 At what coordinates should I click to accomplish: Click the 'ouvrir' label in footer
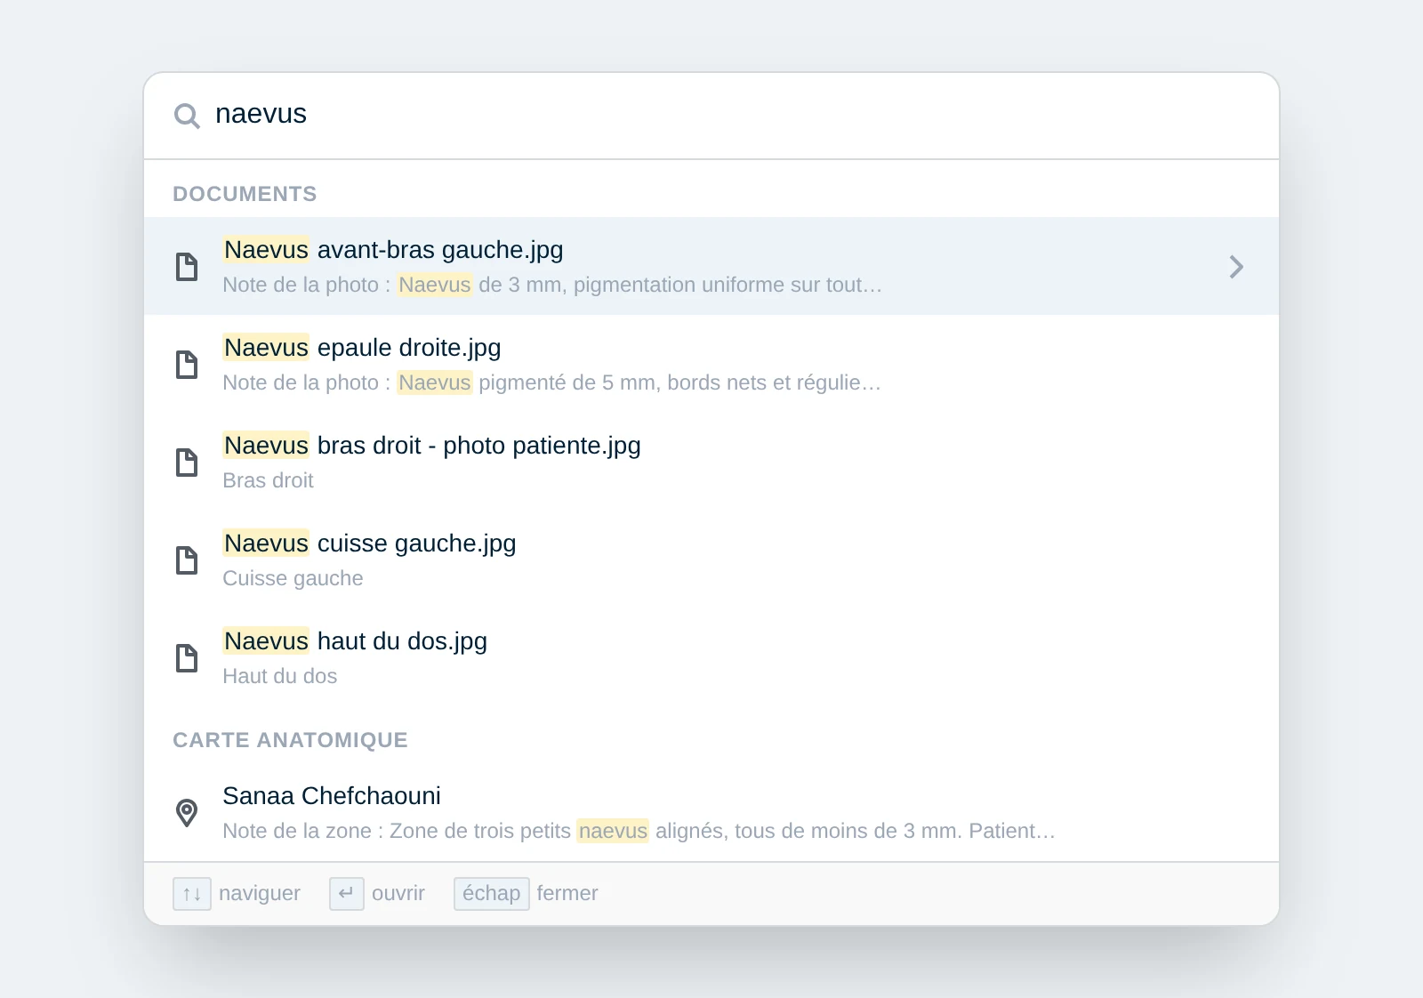click(398, 893)
